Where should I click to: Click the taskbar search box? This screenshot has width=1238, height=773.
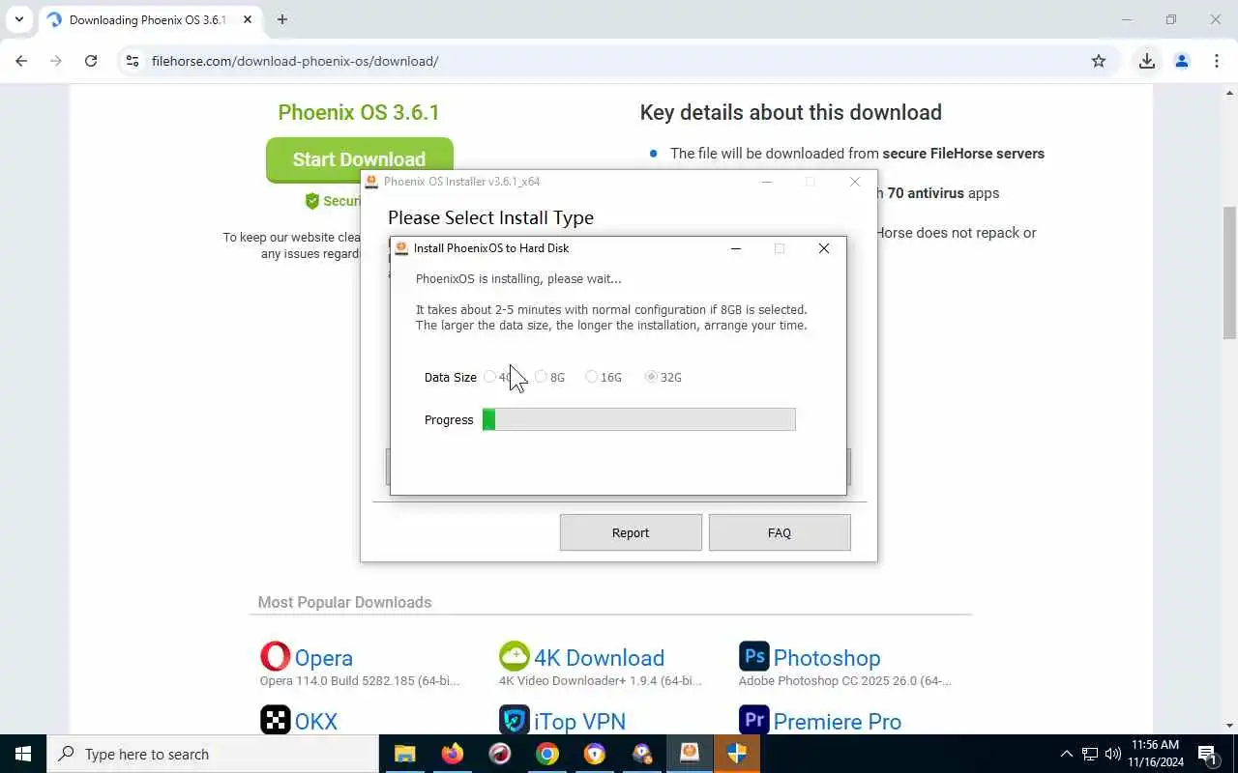pos(213,754)
